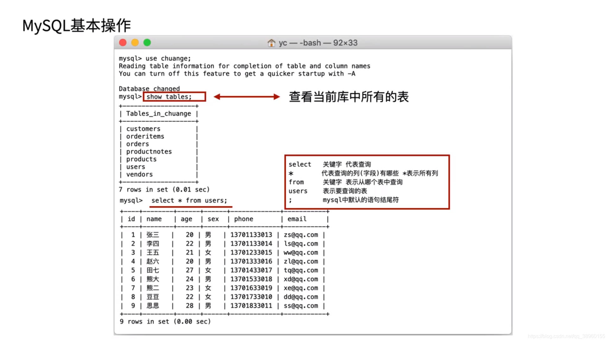Click the email 'tq@qq.com'

(x=301, y=270)
